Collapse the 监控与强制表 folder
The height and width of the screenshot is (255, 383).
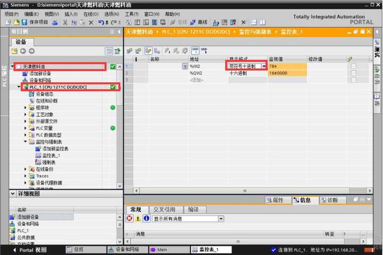26,142
